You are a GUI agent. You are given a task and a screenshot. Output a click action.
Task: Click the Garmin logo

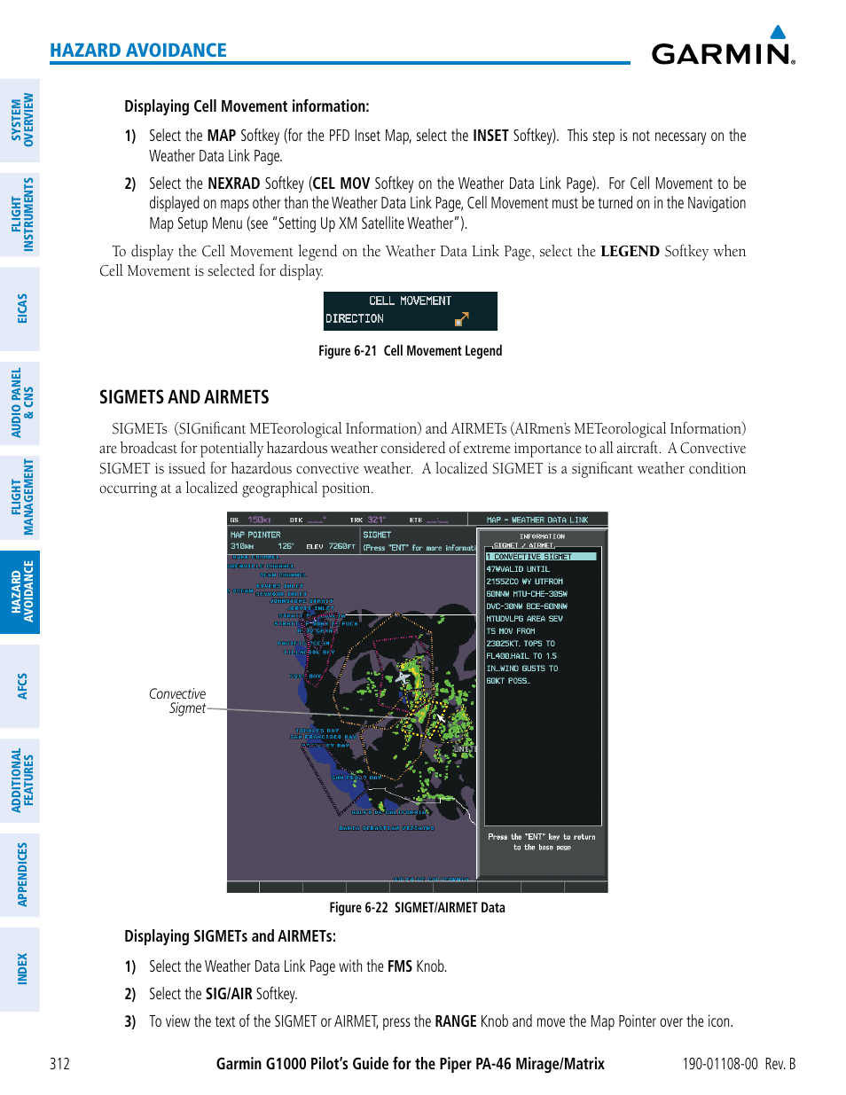pyautogui.click(x=724, y=46)
